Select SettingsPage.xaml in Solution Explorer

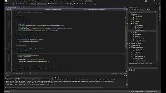(x=141, y=29)
